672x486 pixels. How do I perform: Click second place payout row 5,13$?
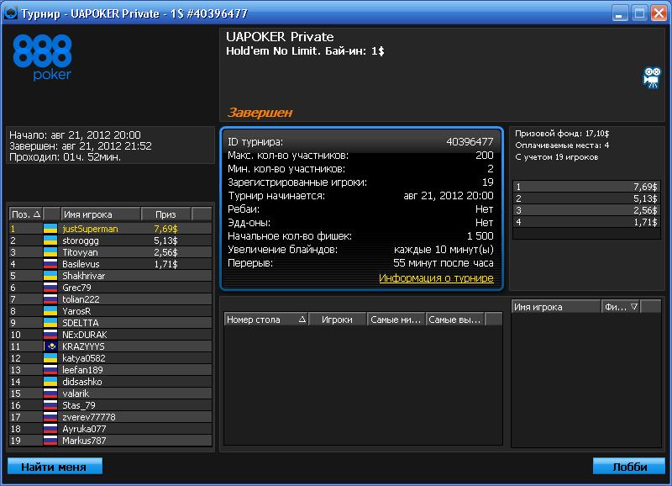click(586, 198)
